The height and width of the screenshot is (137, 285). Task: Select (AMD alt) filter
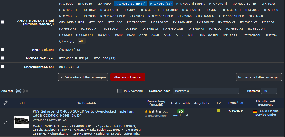(x=230, y=35)
